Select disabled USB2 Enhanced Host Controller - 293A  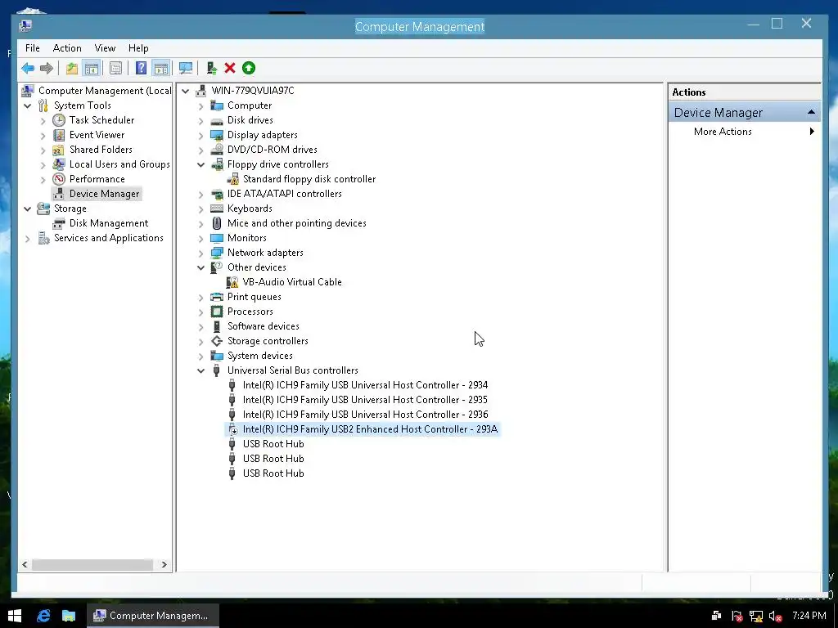pos(370,429)
